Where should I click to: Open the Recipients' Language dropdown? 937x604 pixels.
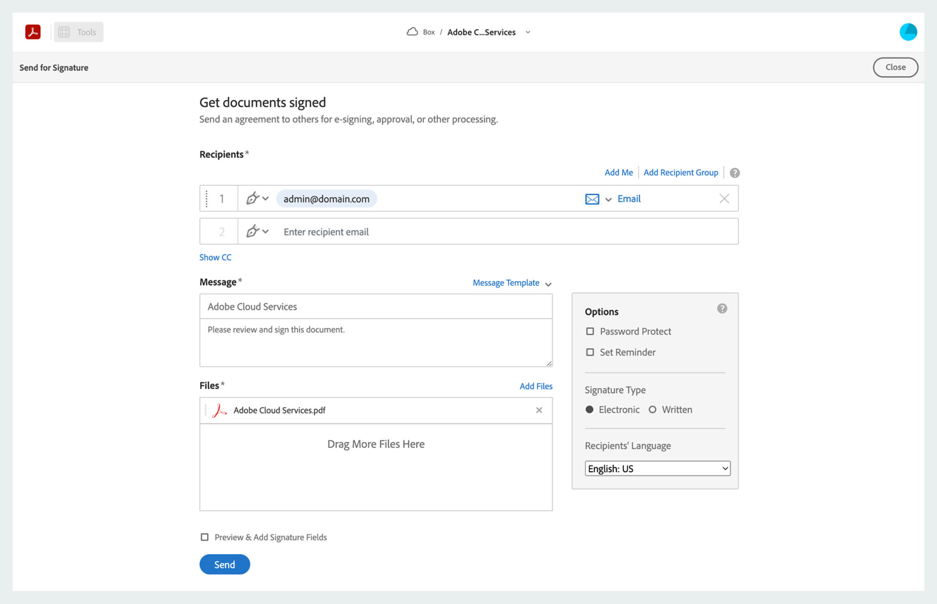[655, 468]
